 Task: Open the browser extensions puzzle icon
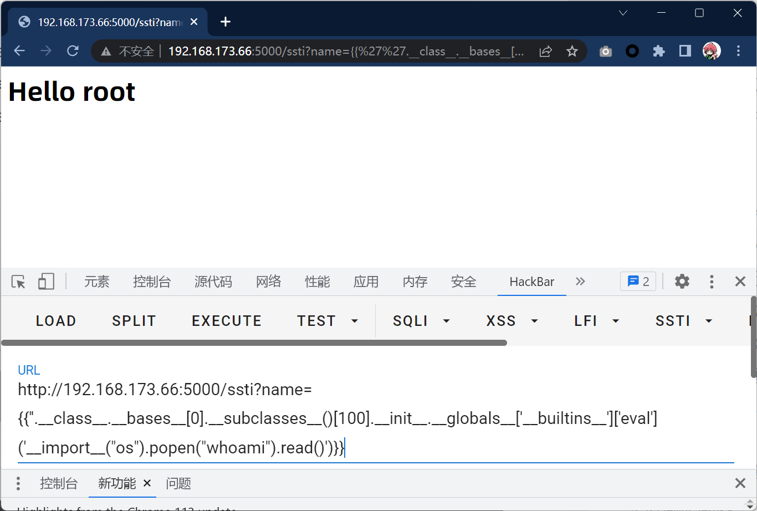(x=658, y=52)
